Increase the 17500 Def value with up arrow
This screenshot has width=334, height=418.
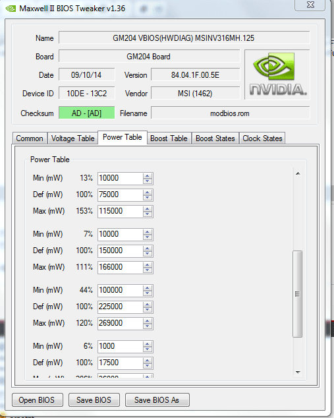coord(148,360)
